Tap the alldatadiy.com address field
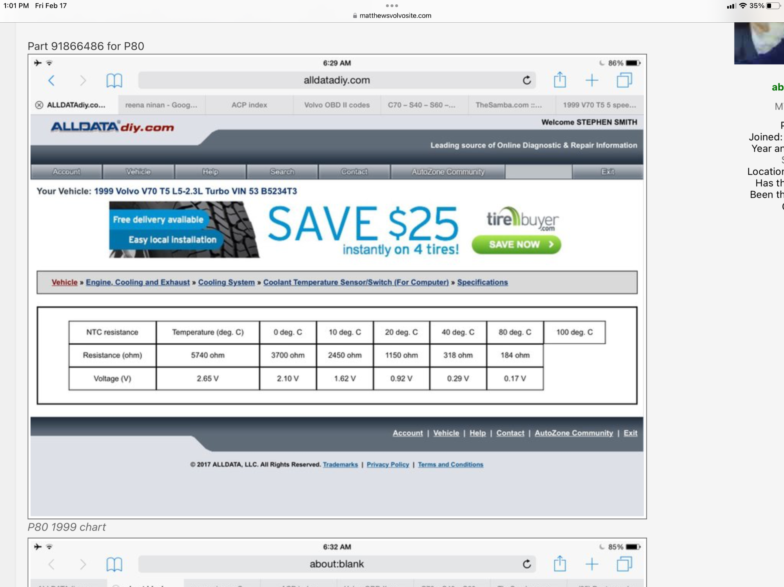This screenshot has width=784, height=587. click(x=336, y=80)
